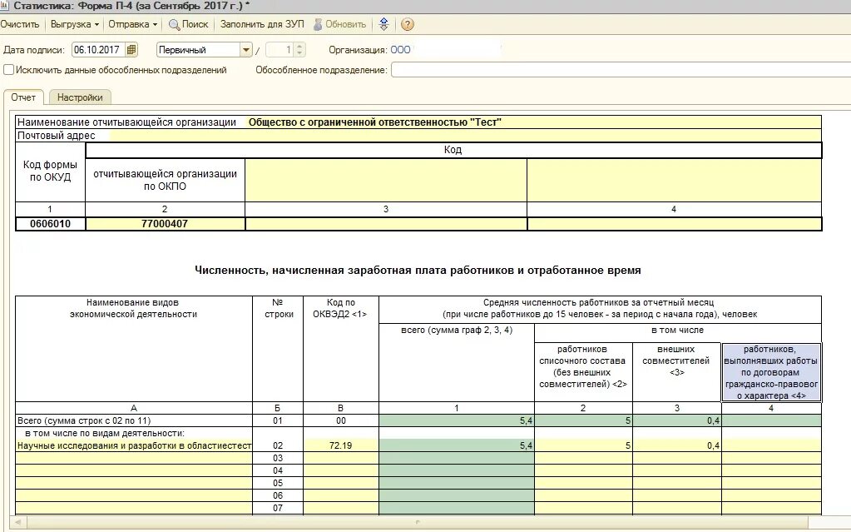Open the Отправка dropdown menu
This screenshot has height=532, width=851.
(x=132, y=24)
